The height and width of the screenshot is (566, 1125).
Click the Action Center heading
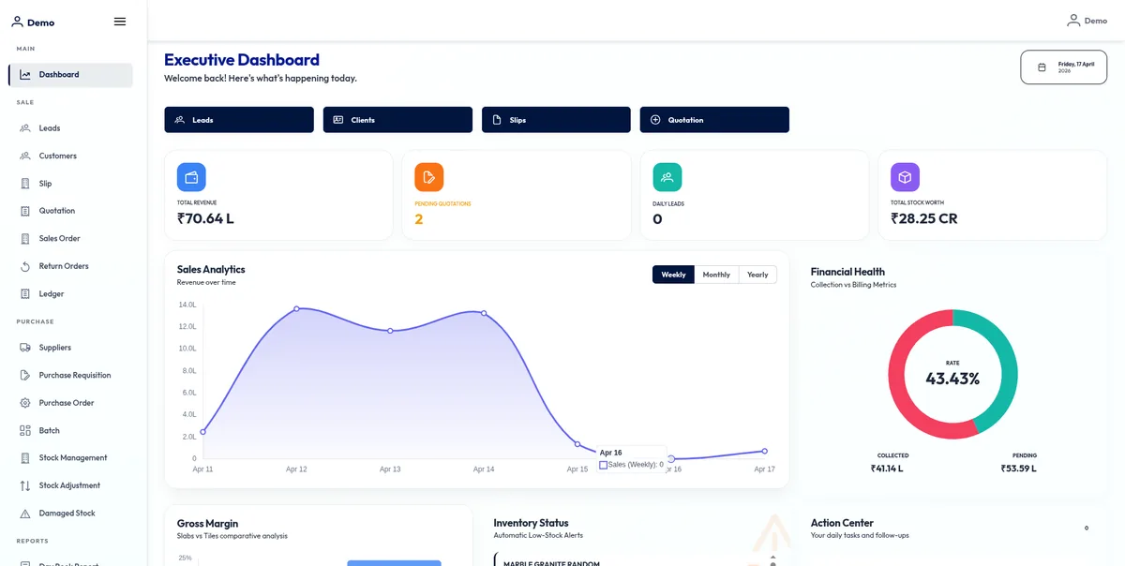tap(842, 523)
